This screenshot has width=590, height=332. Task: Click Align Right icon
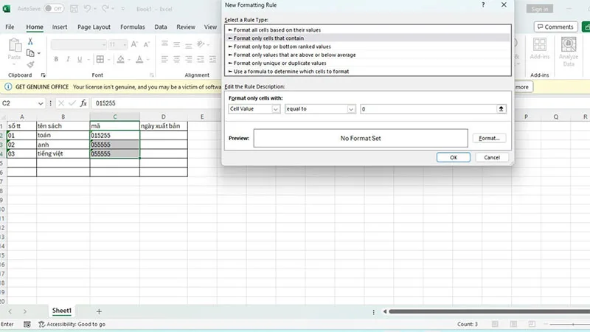[x=189, y=59]
